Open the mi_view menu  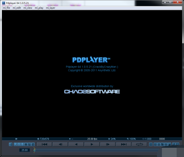pos(28,8)
